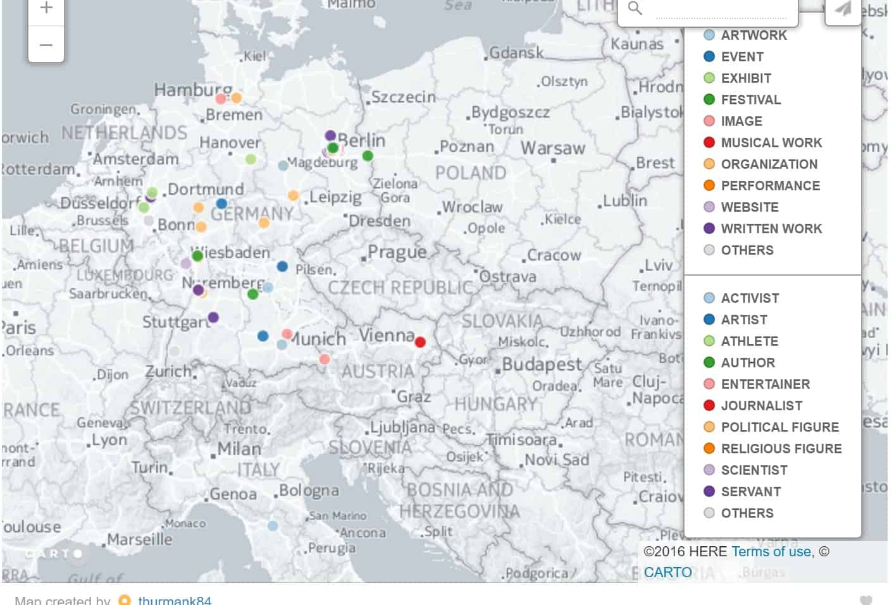Screen dimensions: 894x605
Task: Click the zoom out minus button
Action: click(x=46, y=45)
